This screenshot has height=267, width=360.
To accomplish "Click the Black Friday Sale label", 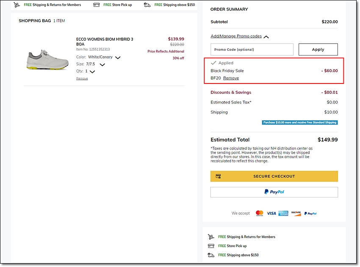I will tap(227, 71).
